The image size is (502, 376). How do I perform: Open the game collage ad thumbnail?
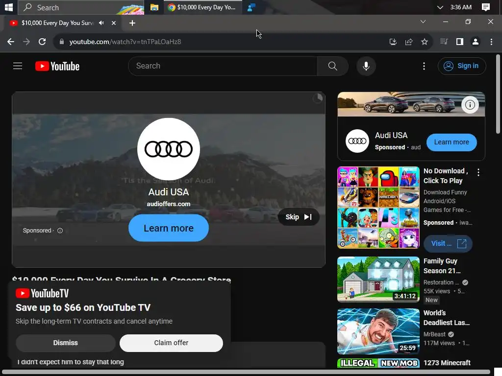pyautogui.click(x=378, y=208)
